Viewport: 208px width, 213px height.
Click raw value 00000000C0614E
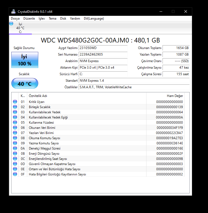[170, 143]
